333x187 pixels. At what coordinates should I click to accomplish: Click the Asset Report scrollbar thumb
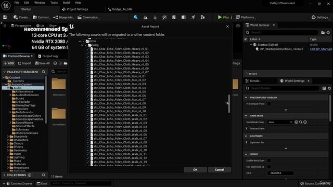coord(229,104)
